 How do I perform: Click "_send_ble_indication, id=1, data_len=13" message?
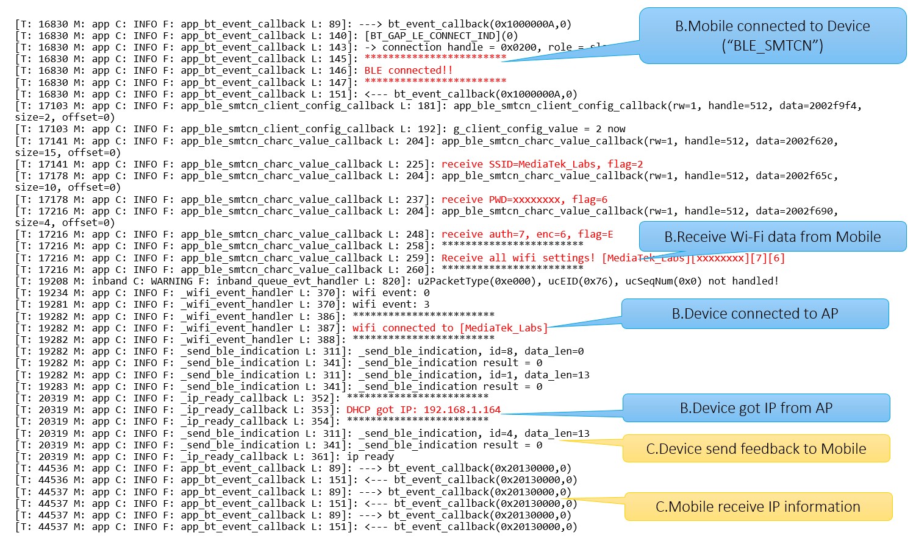474,375
